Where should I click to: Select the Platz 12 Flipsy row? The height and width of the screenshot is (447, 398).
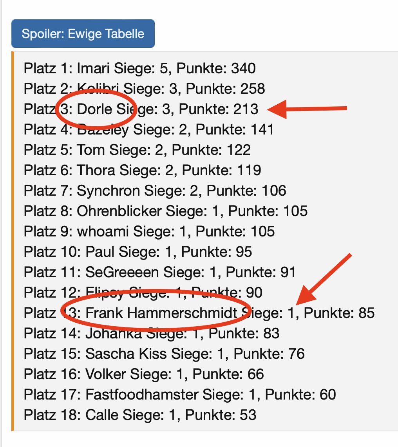[143, 293]
